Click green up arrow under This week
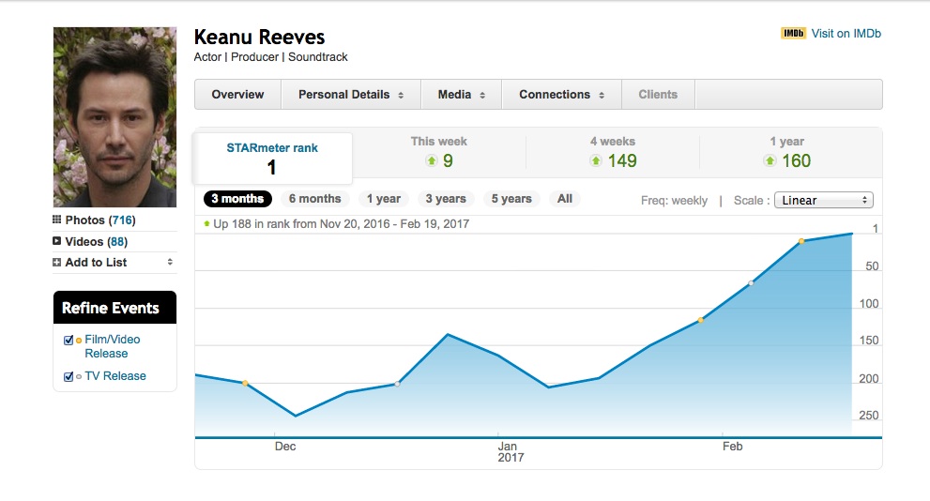Viewport: 930px width, 501px height. [432, 161]
